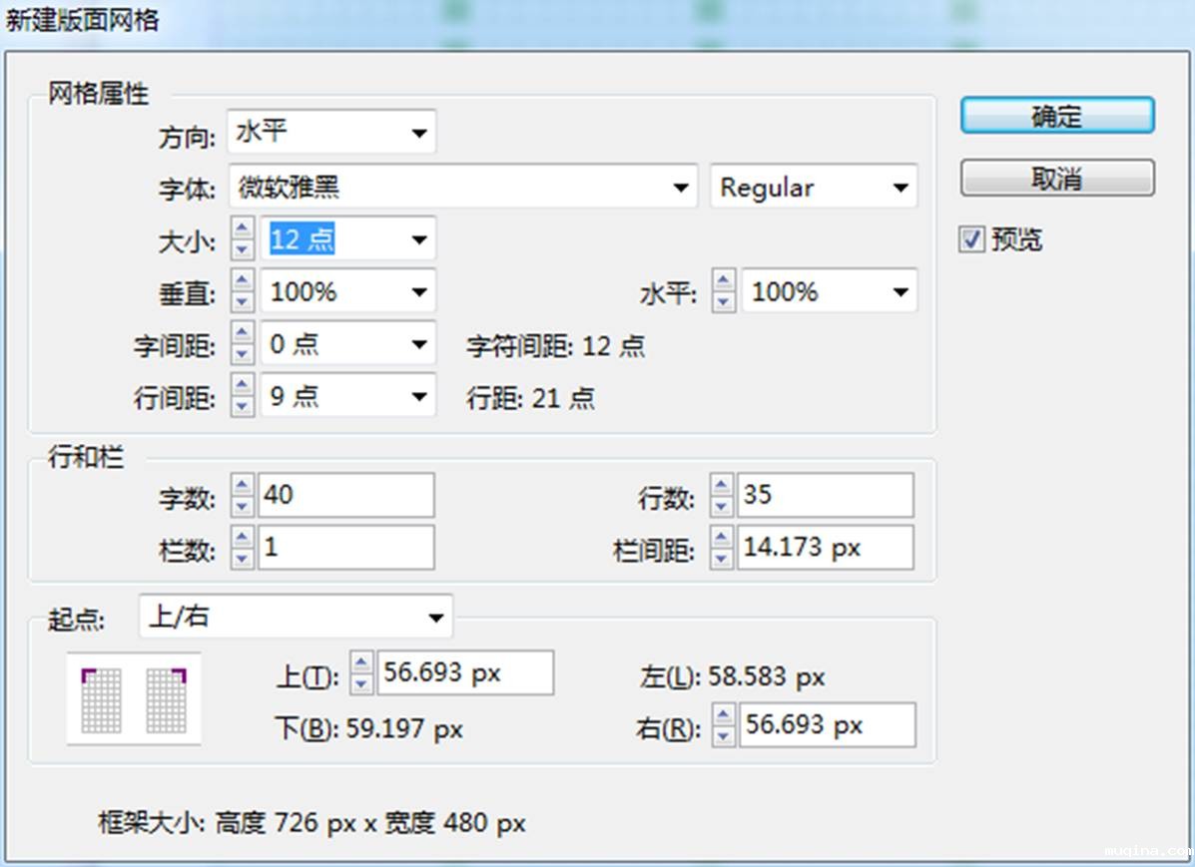Increase 字数 with the up stepper arrow
1195x867 pixels.
pyautogui.click(x=243, y=485)
